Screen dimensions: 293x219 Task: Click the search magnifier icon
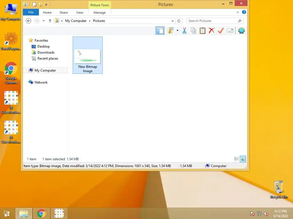click(240, 21)
